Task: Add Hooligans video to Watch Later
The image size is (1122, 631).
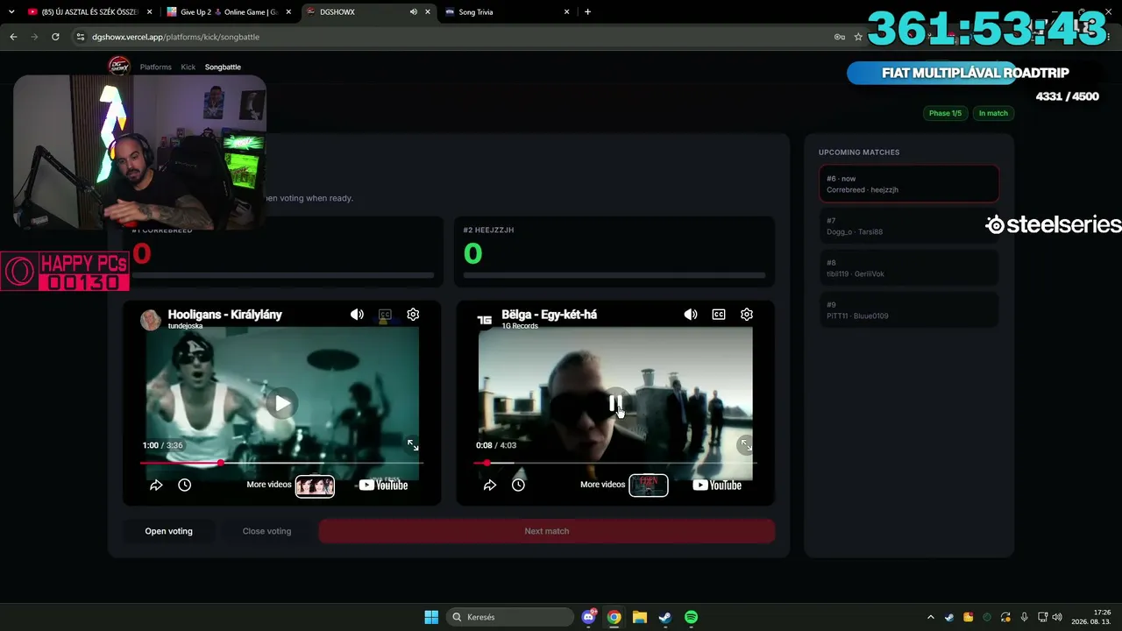Action: 184,485
